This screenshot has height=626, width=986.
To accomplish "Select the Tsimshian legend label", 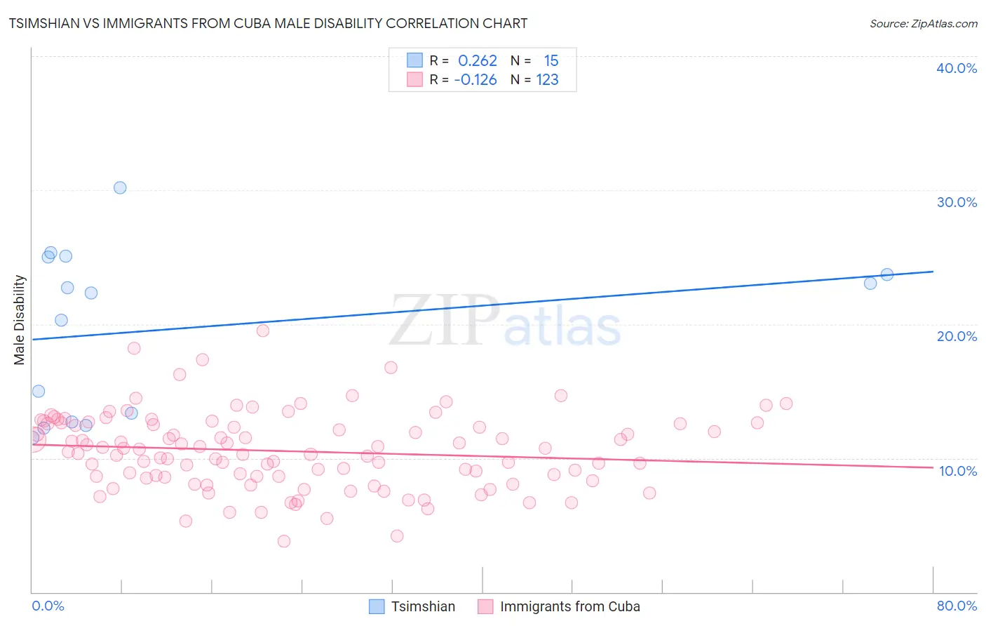I will pyautogui.click(x=423, y=606).
